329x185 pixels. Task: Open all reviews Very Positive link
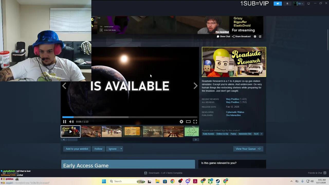coord(232,102)
